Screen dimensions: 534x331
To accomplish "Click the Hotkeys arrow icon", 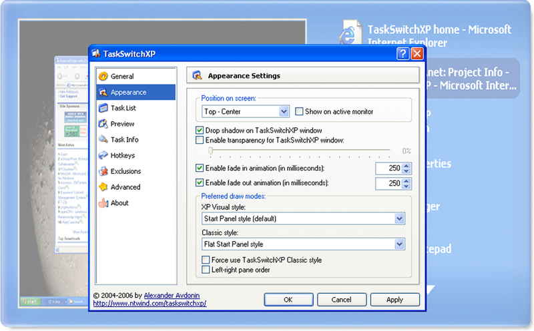I will 103,155.
